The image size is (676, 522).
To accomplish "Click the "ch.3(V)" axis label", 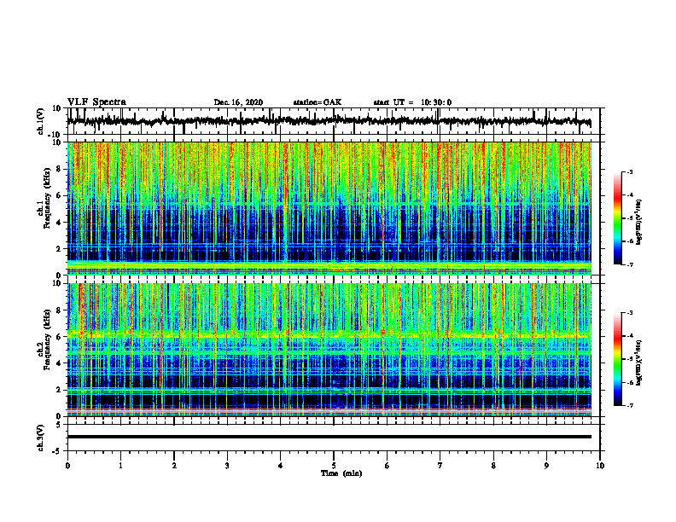I will tap(41, 438).
